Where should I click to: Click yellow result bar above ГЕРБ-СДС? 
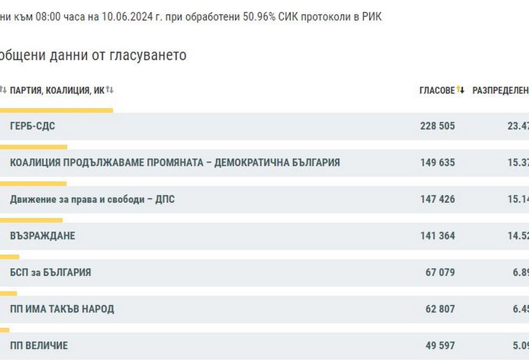pyautogui.click(x=56, y=110)
